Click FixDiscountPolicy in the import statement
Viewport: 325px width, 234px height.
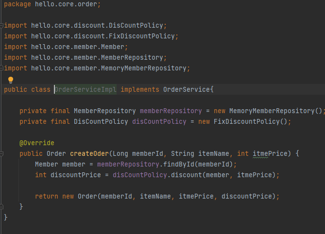click(x=141, y=36)
